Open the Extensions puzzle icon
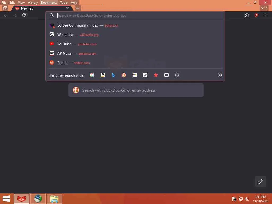272x204 pixels. pos(247,15)
